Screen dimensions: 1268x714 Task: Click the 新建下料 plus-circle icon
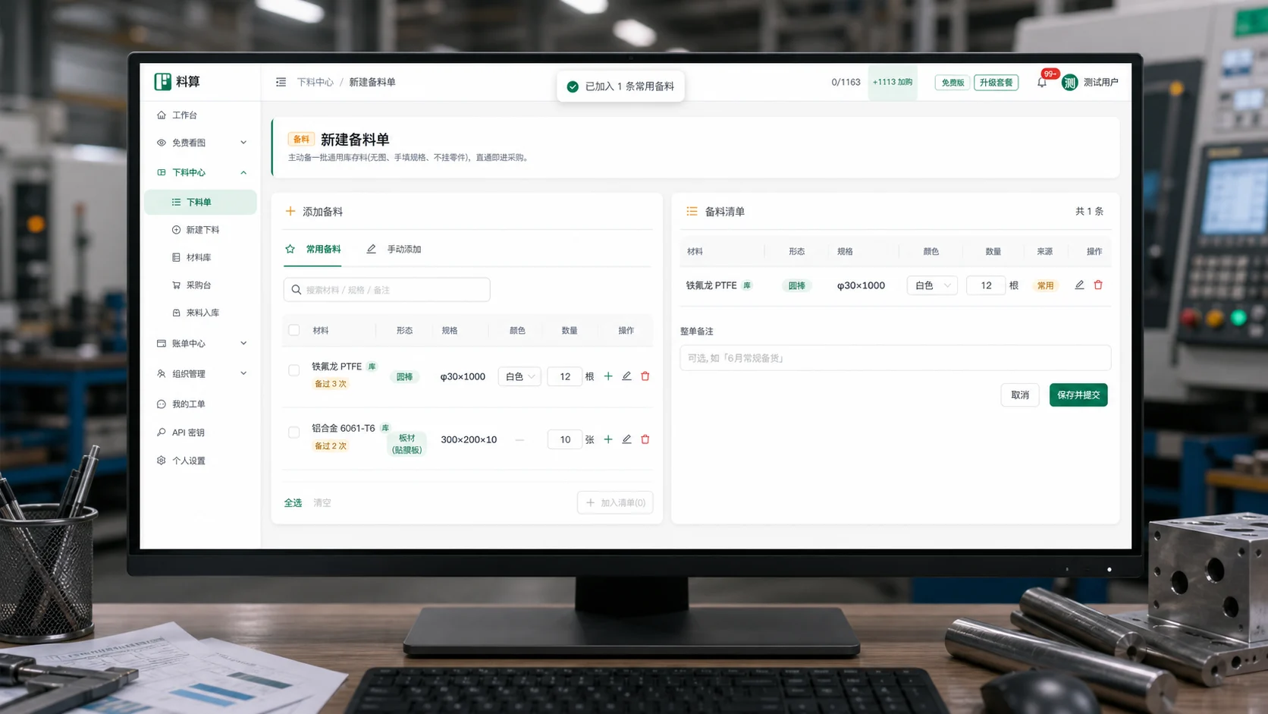coord(177,230)
